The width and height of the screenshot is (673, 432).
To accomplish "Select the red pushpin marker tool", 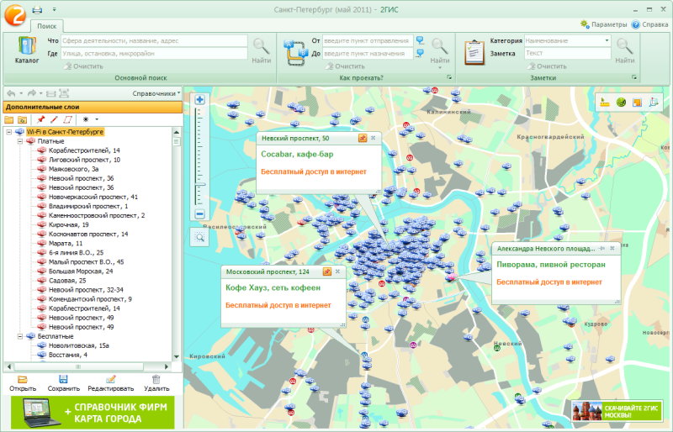I will point(40,119).
